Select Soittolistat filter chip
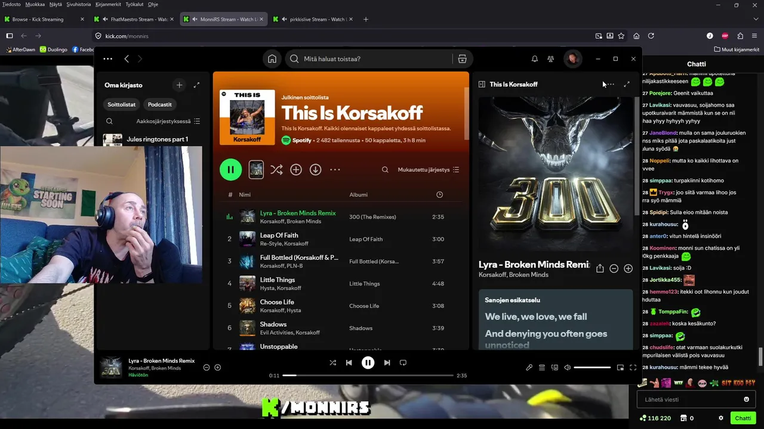Screen dimensions: 764x429 click(121, 104)
